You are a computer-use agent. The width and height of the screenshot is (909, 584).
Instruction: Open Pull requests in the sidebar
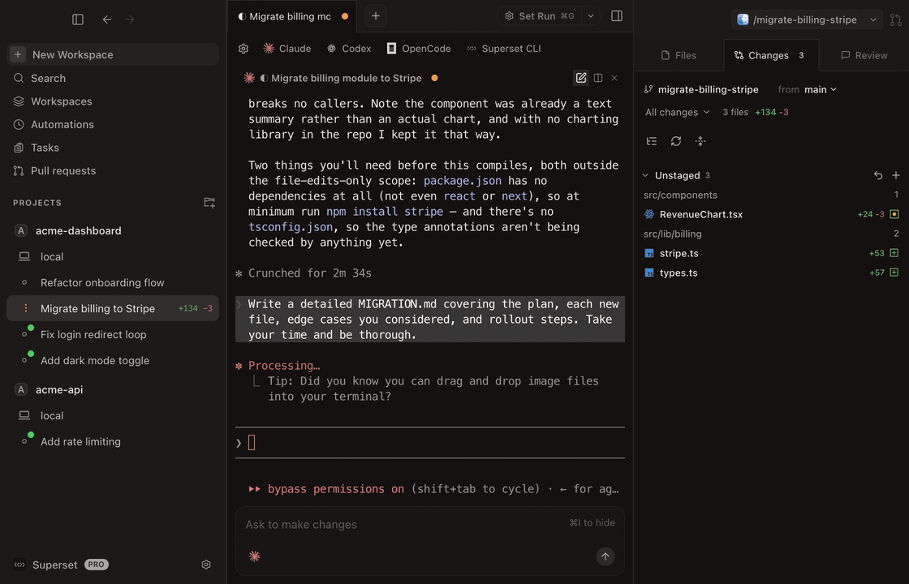tap(113, 171)
